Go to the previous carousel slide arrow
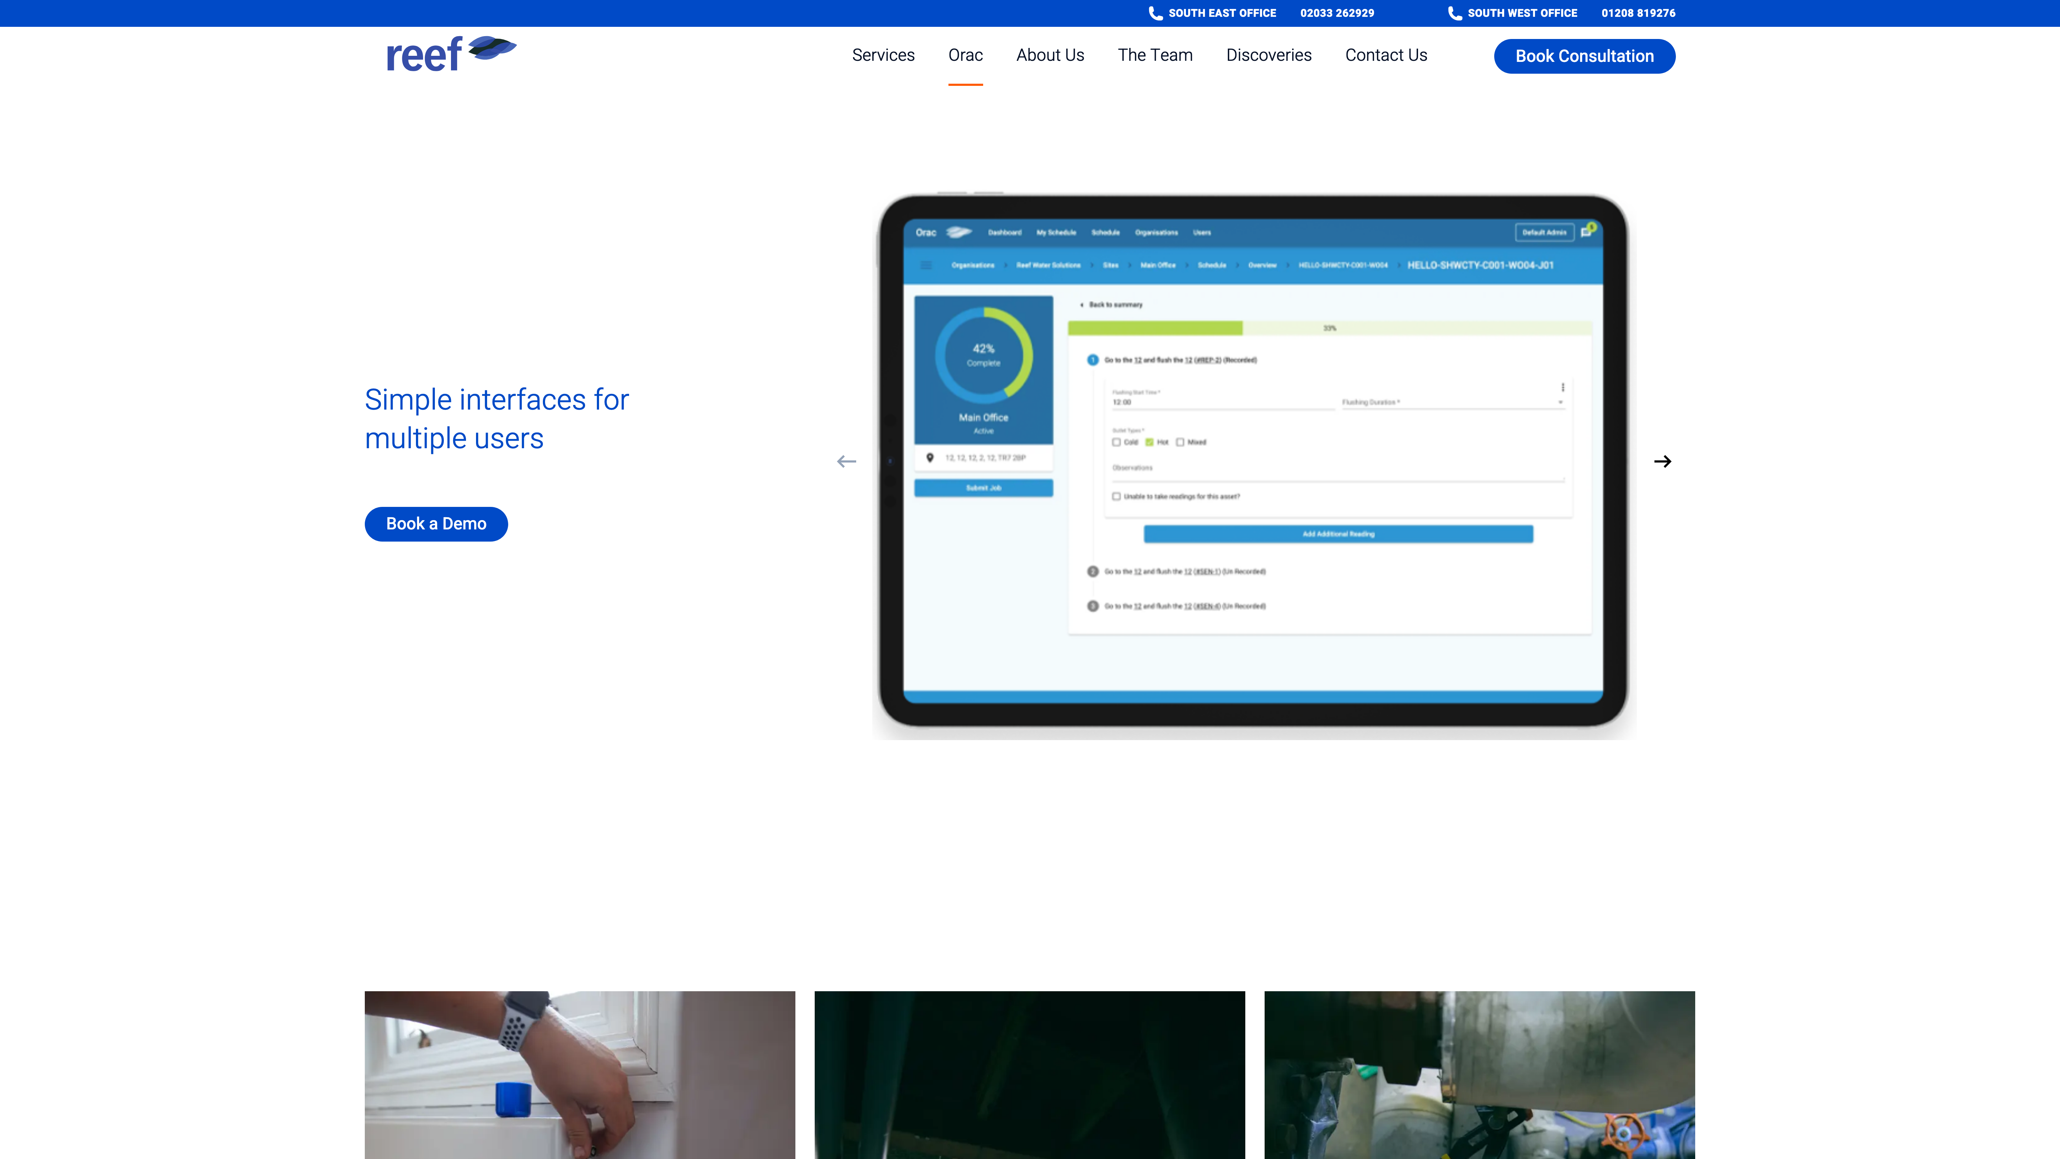The image size is (2060, 1159). (x=846, y=461)
